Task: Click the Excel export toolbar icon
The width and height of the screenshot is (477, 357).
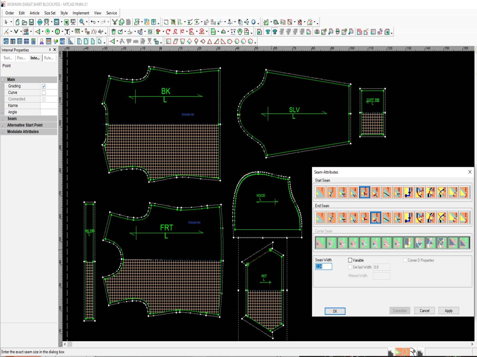Action: [66, 22]
